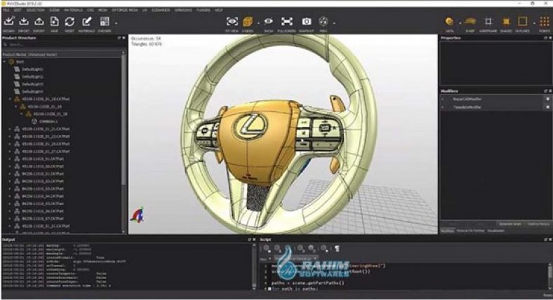
Task: Click the Checker toolbar icon
Action: [105, 22]
